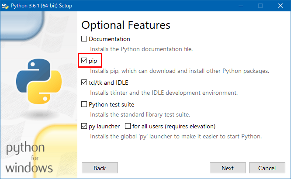Click the Optional Features heading
291x179 pixels.
[x=126, y=25]
